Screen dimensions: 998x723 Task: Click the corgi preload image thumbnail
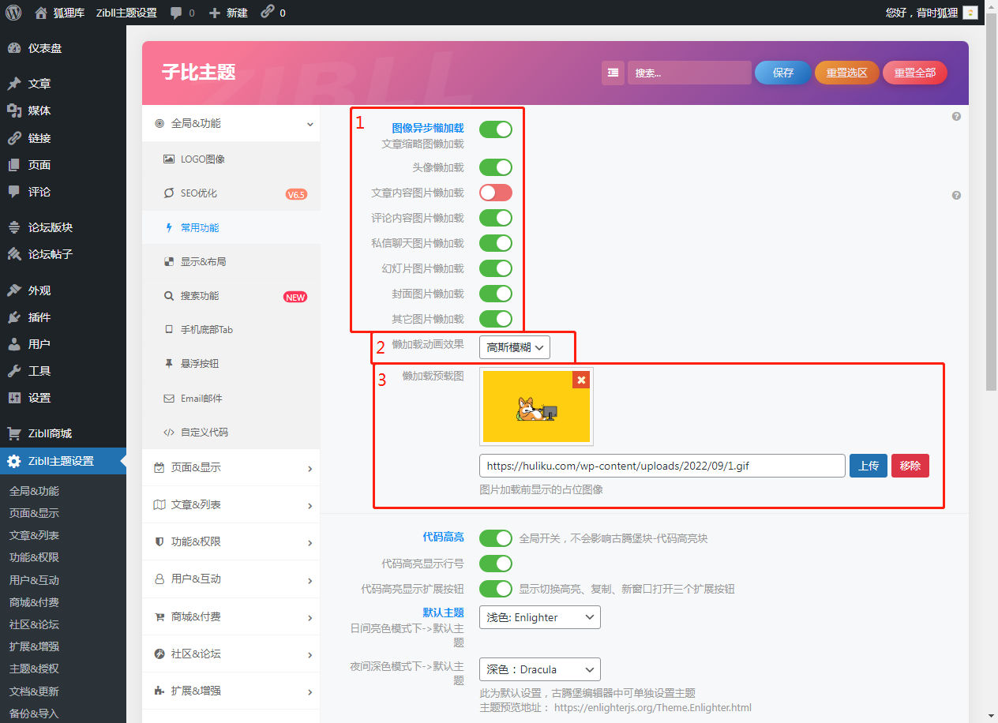pyautogui.click(x=536, y=407)
